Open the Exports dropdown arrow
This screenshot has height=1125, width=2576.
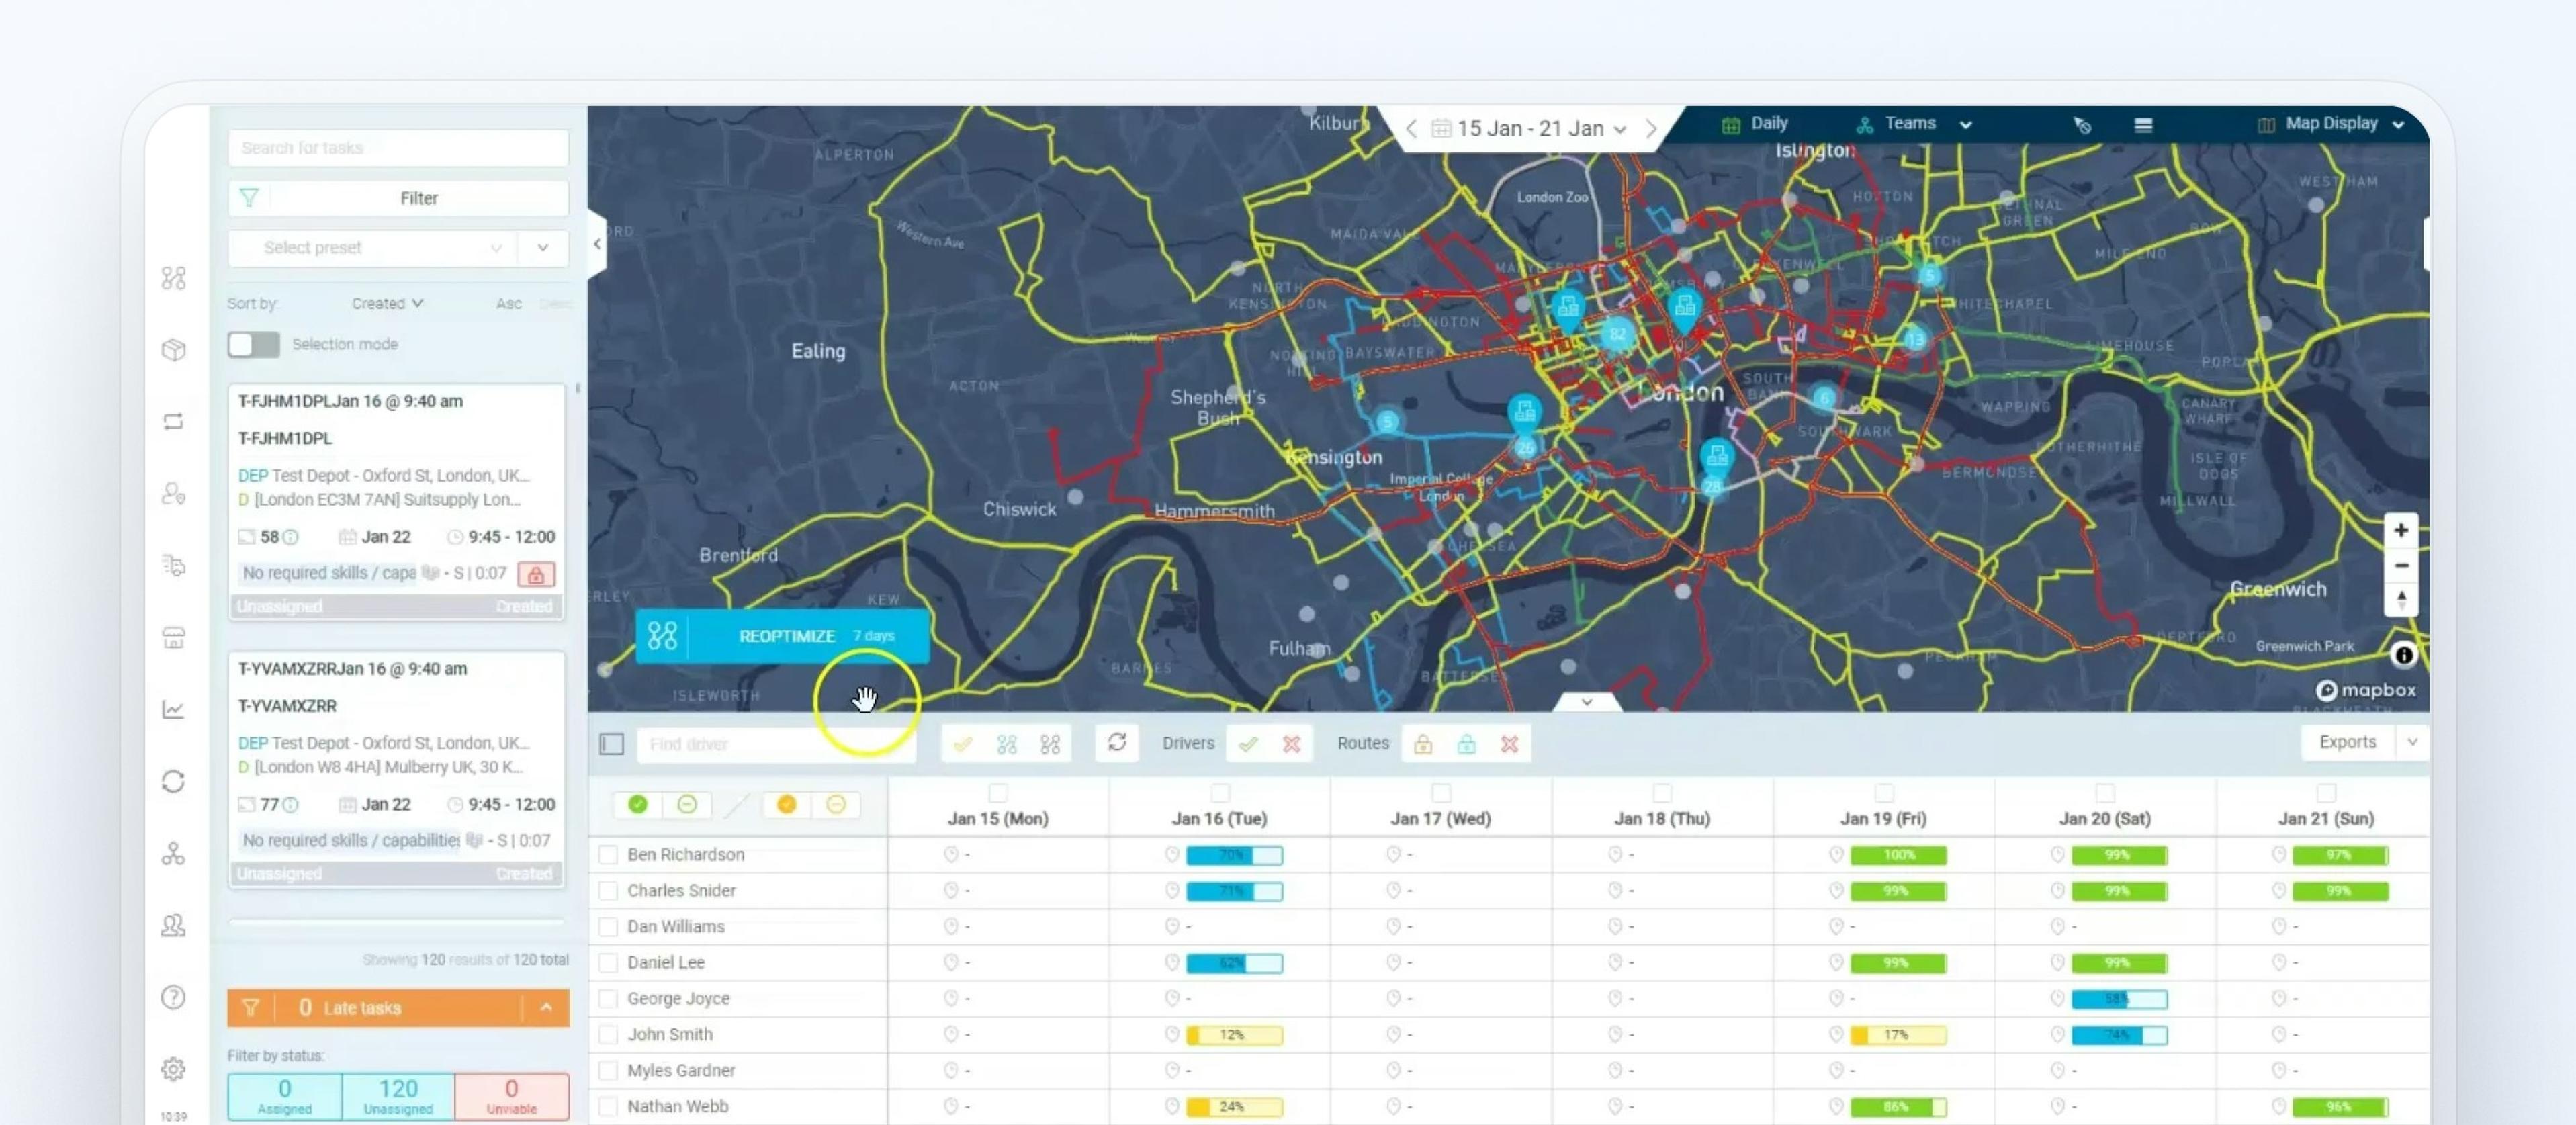click(2411, 742)
